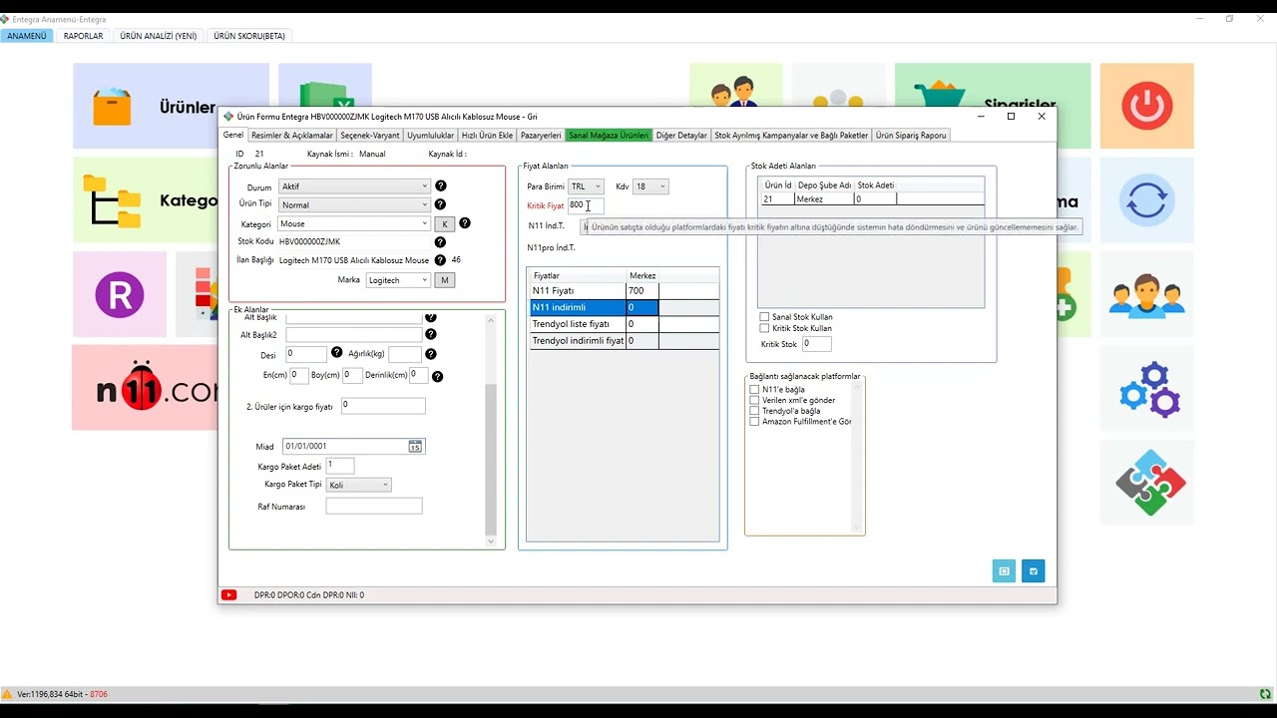Open the Ürünler tile in main window
Viewport: 1277px width, 718px height.
click(171, 107)
